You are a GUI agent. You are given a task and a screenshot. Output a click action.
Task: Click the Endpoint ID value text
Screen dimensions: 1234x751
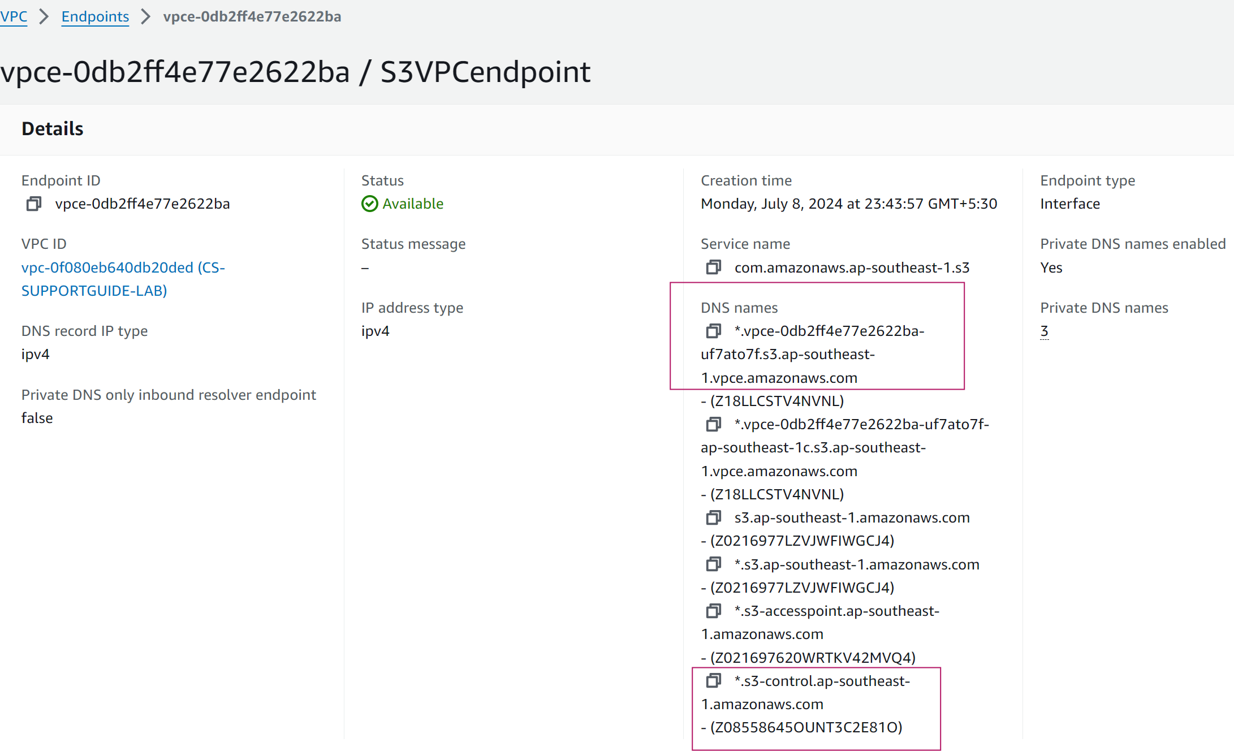coord(143,204)
